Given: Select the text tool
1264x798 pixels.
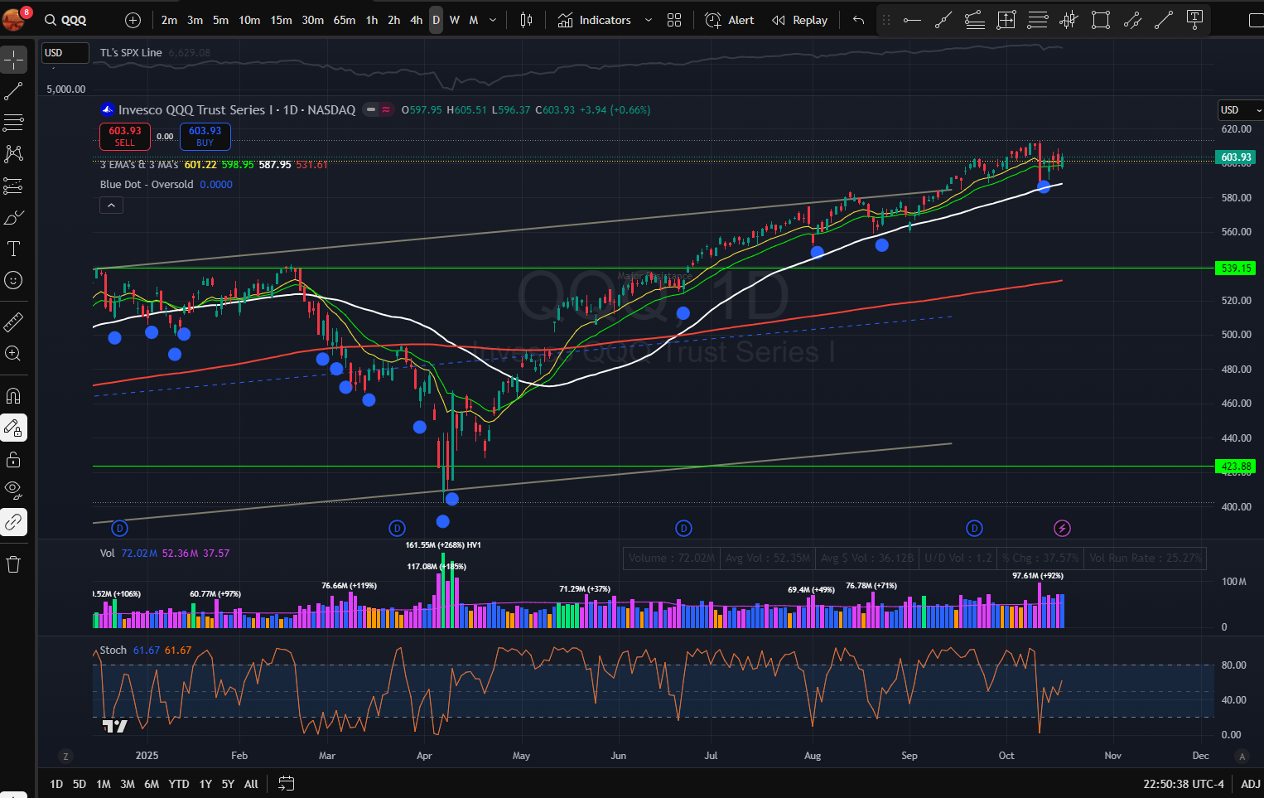Looking at the screenshot, I should click(13, 249).
